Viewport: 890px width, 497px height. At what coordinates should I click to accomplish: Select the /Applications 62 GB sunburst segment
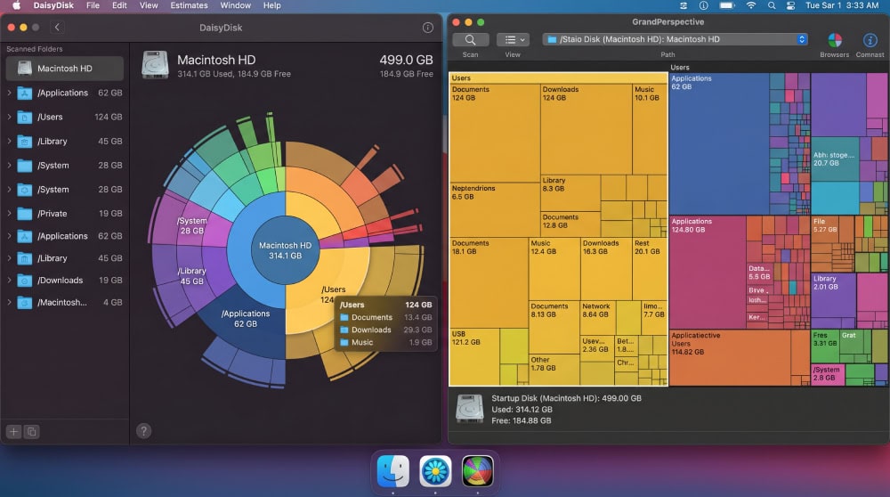[246, 319]
